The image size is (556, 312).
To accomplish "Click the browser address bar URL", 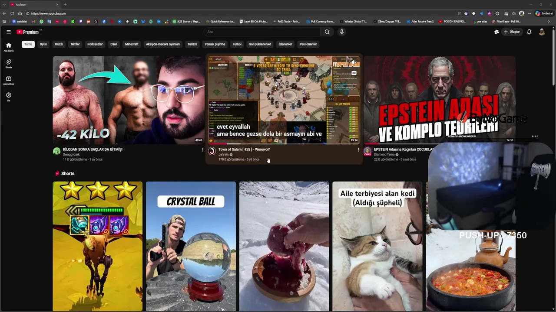I will pyautogui.click(x=49, y=13).
